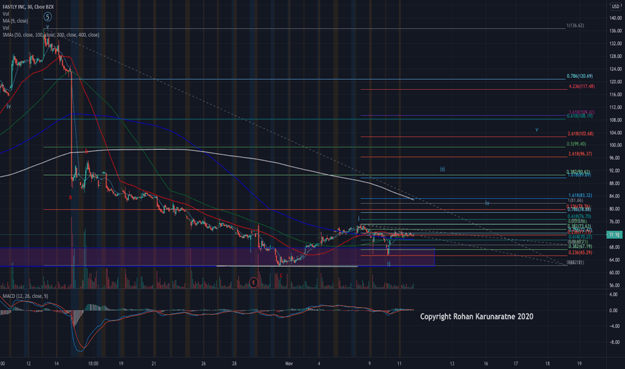Viewport: 625px width, 369px height.
Task: Select the purple rectangle support zone
Action: (217, 256)
